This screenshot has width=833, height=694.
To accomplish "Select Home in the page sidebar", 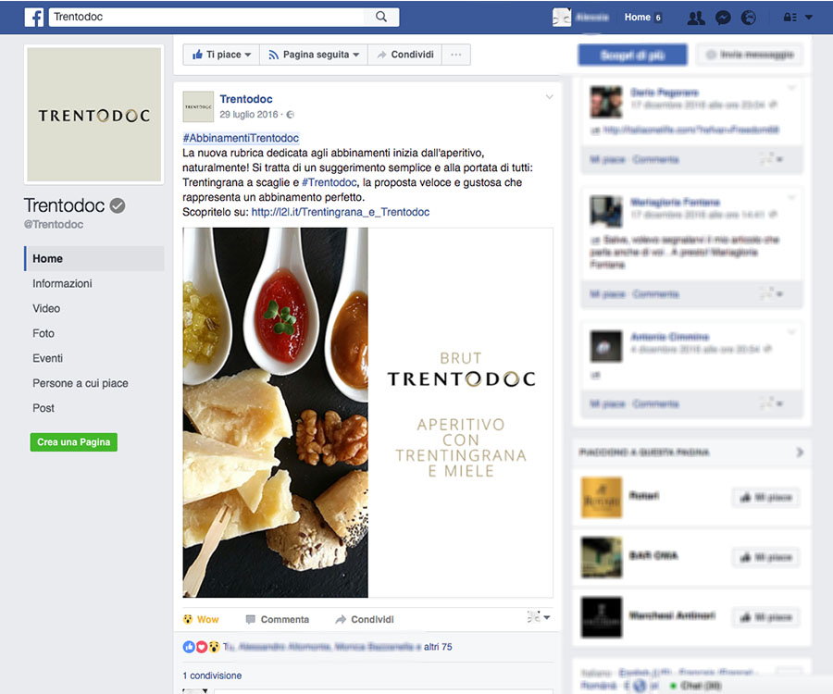I will click(94, 258).
